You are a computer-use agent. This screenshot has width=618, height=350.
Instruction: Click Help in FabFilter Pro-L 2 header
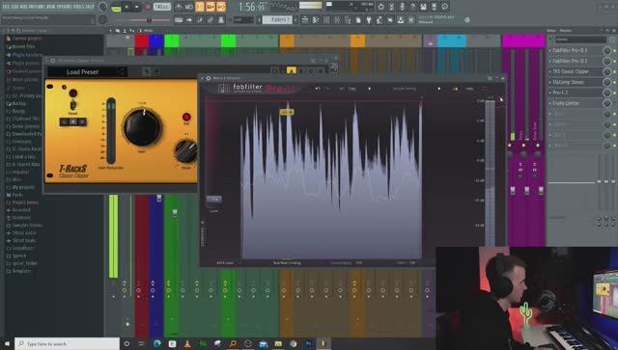[x=469, y=89]
